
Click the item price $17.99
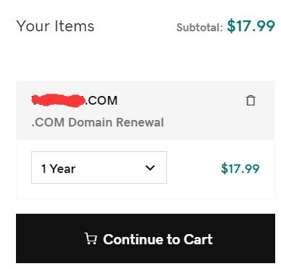pyautogui.click(x=240, y=169)
